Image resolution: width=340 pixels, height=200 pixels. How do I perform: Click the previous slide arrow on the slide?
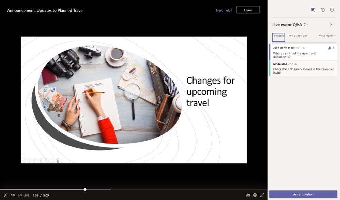pyautogui.click(x=24, y=160)
